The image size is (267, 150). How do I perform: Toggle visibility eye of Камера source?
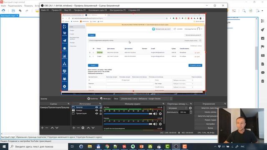pyautogui.click(x=96, y=110)
